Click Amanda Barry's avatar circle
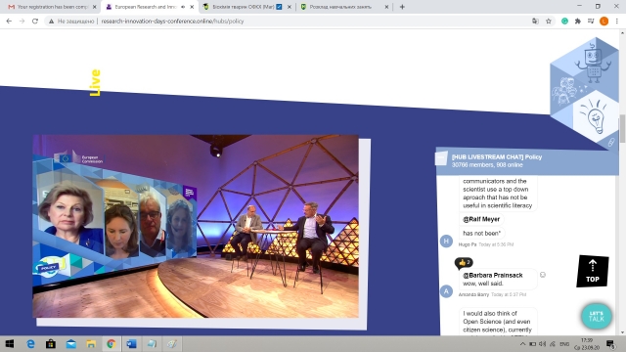The height and width of the screenshot is (352, 626). (446, 291)
